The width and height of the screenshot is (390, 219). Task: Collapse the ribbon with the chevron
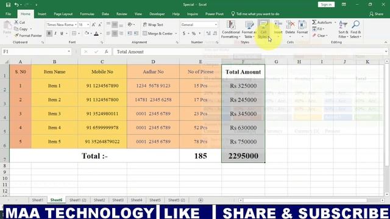click(386, 43)
